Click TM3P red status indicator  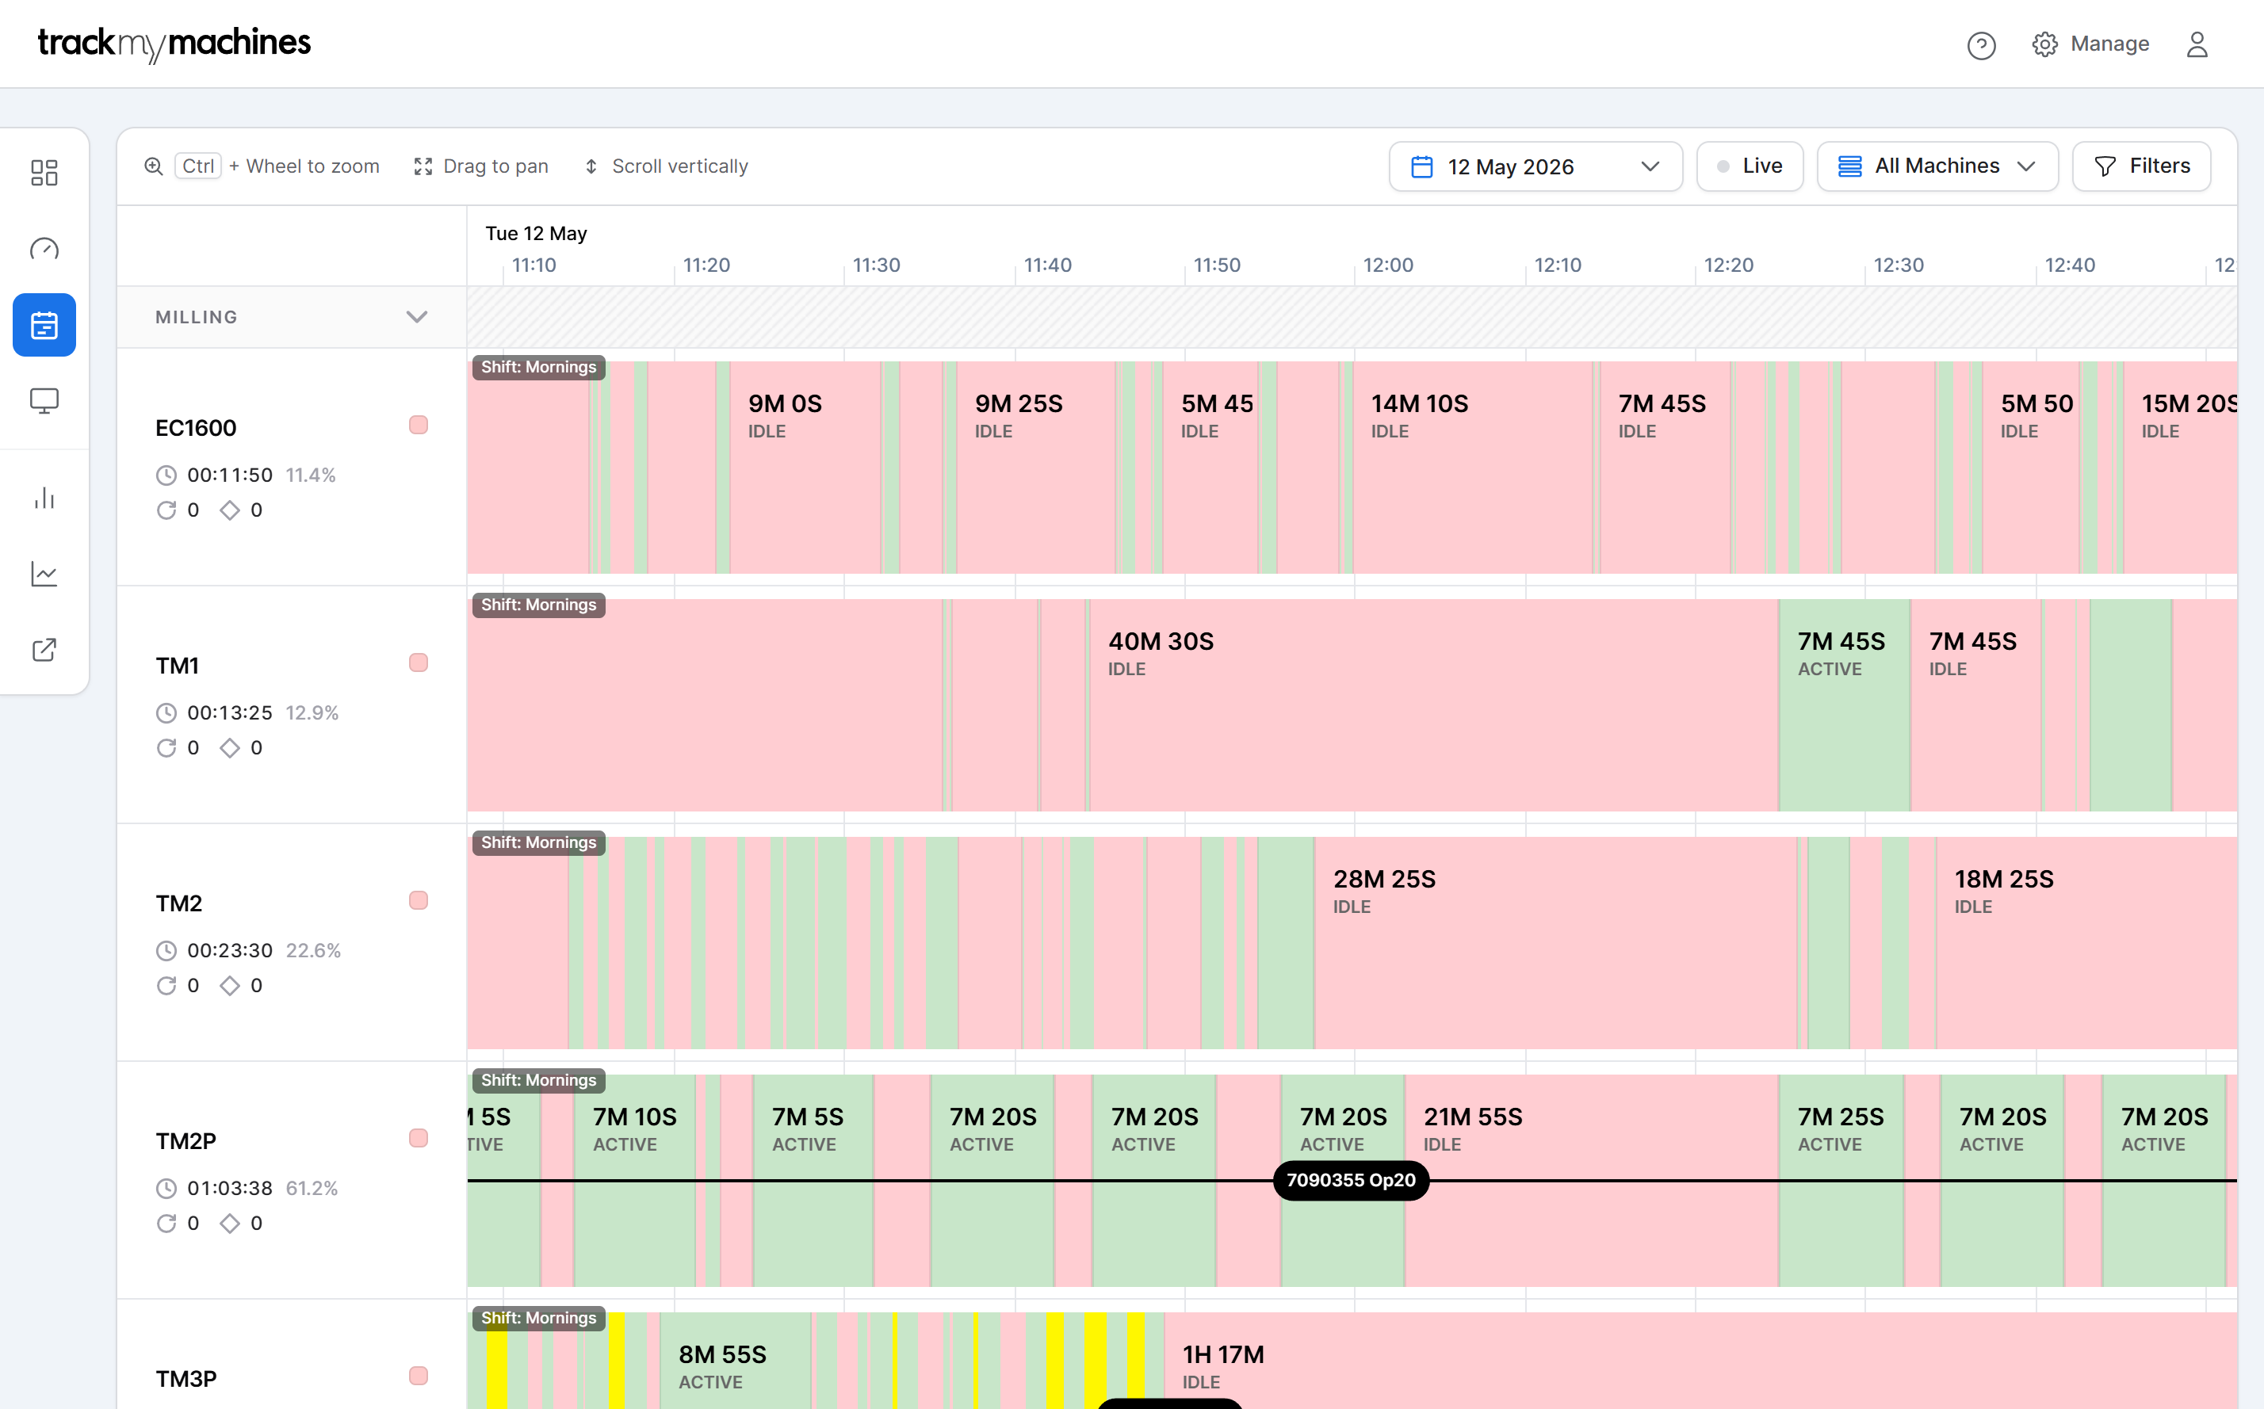[x=419, y=1376]
